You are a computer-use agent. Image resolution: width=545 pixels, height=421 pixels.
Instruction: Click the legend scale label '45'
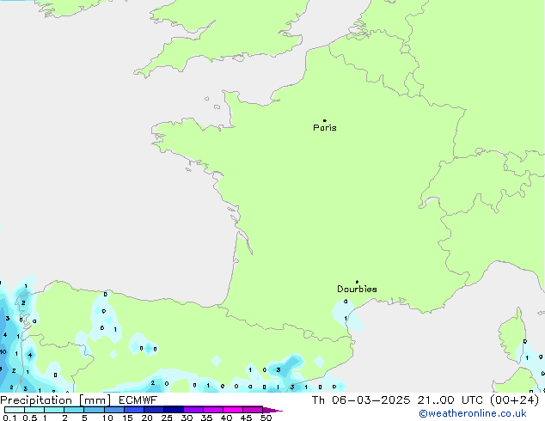pyautogui.click(x=246, y=418)
